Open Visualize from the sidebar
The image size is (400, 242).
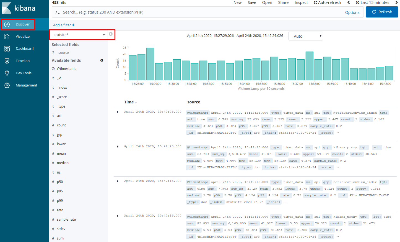pyautogui.click(x=22, y=37)
